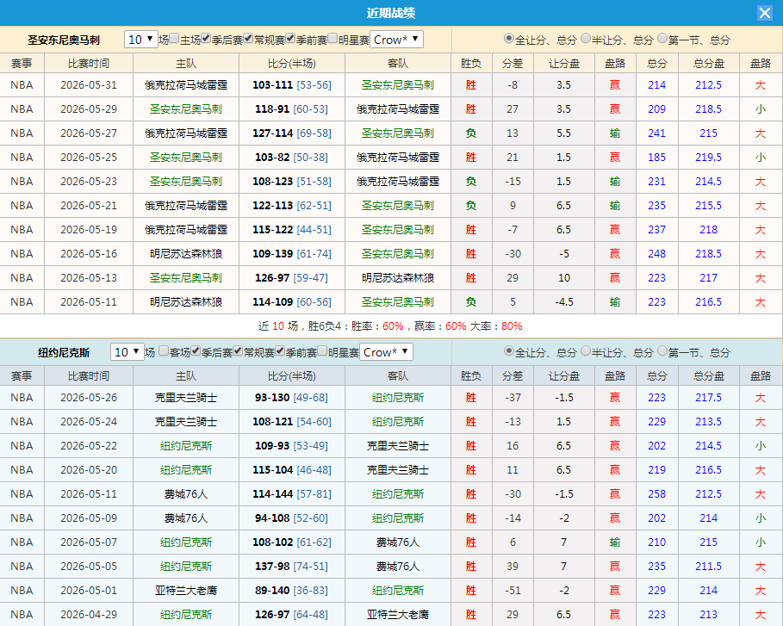Close the 近期战绩 popup with the X
The height and width of the screenshot is (626, 783).
pyautogui.click(x=765, y=12)
